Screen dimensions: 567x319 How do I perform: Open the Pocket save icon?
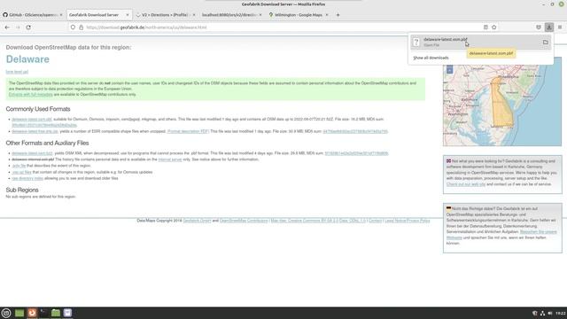[539, 27]
